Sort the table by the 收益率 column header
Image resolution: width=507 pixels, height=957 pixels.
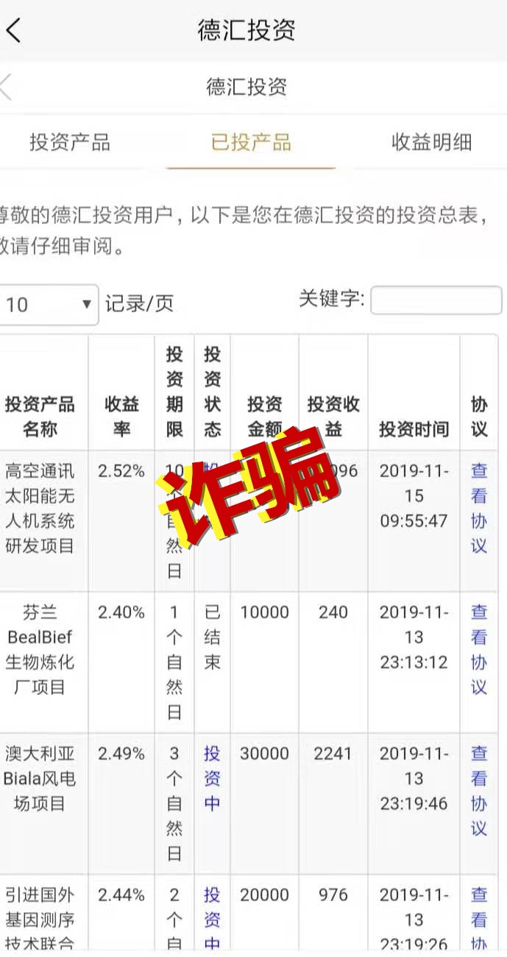[121, 417]
